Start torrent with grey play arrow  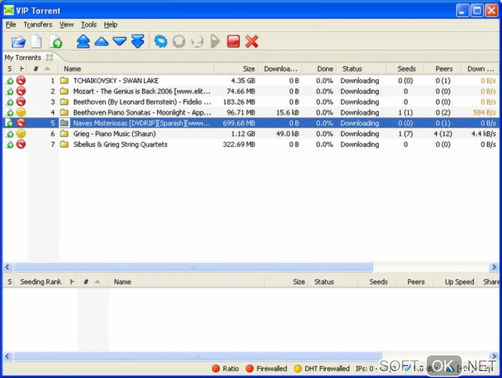tap(215, 42)
